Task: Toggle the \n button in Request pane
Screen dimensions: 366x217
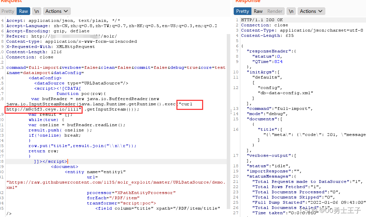Action: tap(37, 11)
